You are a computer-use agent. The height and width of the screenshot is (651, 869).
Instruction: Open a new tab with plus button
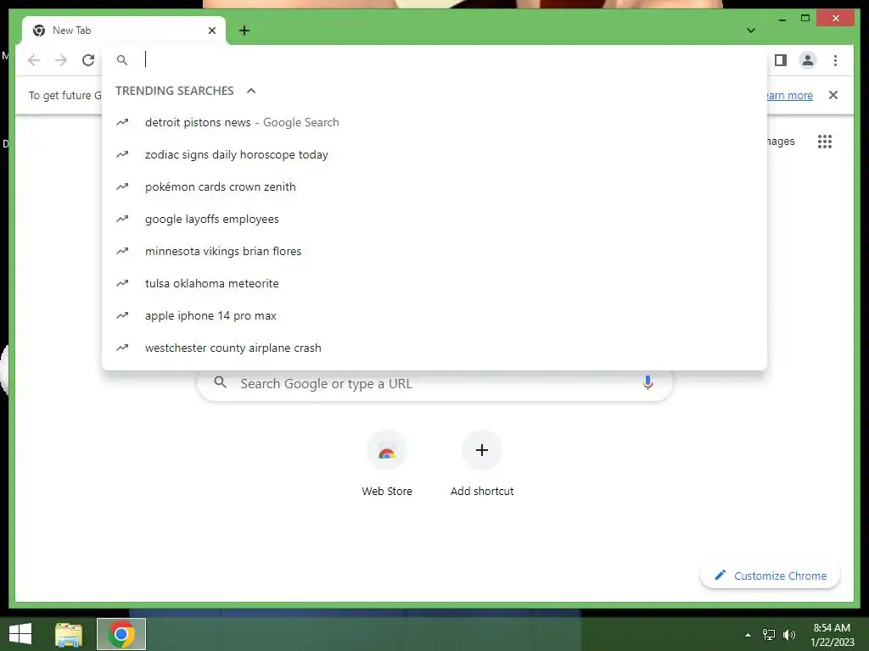click(244, 31)
